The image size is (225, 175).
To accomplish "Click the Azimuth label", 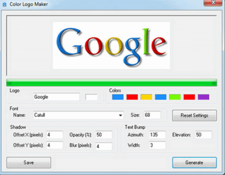I will click(135, 135).
